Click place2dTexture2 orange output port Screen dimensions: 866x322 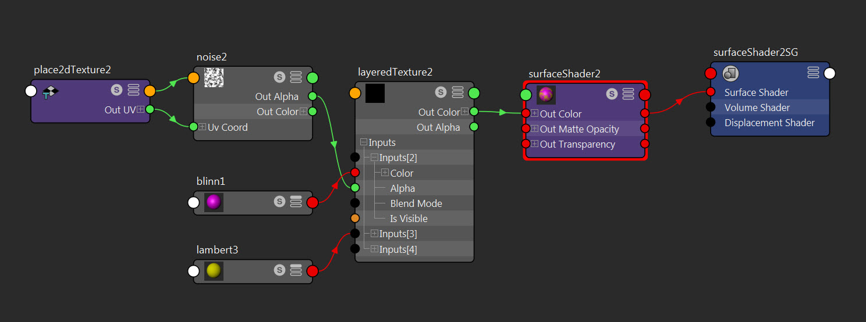pos(150,91)
